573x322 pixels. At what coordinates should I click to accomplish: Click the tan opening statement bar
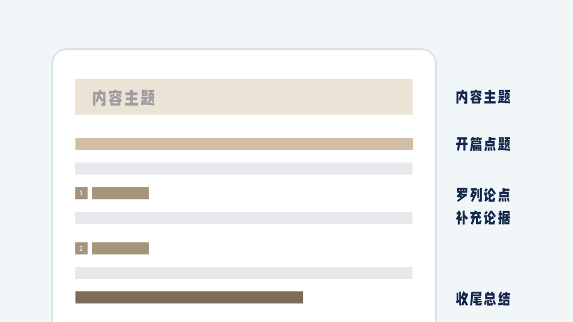244,144
